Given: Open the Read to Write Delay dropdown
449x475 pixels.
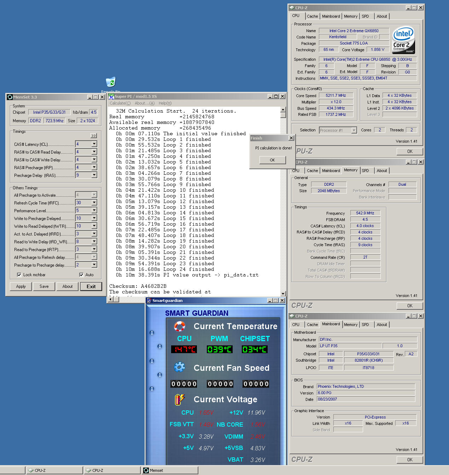Looking at the screenshot, I should point(94,242).
